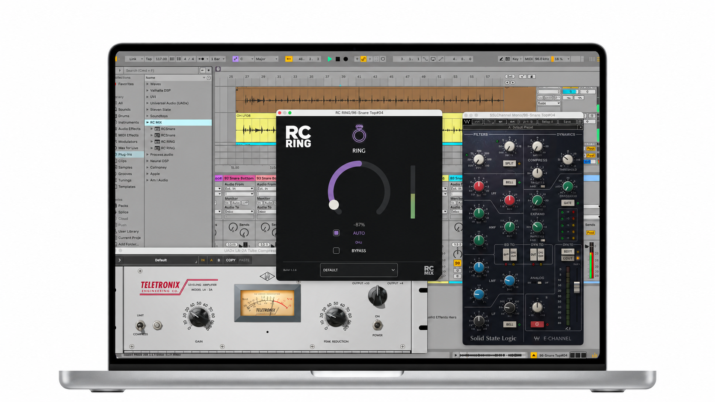Expand the Soundtoys folder
The width and height of the screenshot is (715, 402).
click(x=148, y=116)
